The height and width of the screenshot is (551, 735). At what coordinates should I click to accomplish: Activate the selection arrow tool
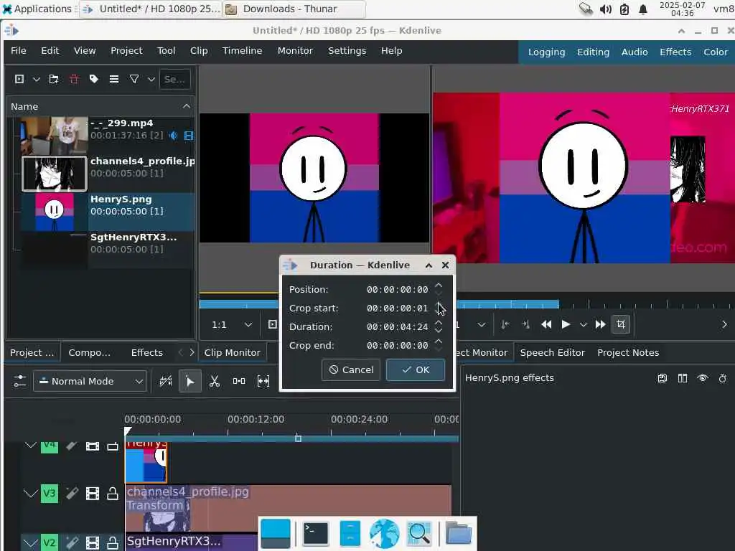189,381
